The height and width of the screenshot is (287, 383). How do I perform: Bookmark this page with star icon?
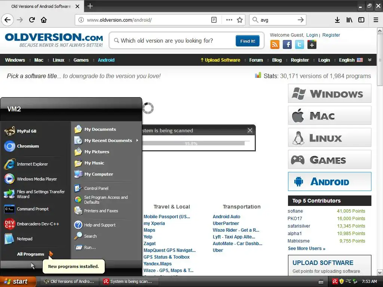[x=240, y=20]
